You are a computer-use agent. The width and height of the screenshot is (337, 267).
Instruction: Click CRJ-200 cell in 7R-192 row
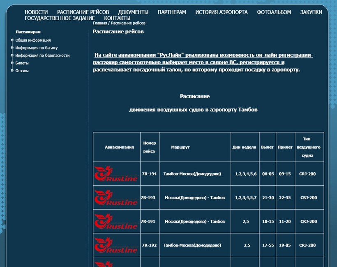[x=309, y=245]
